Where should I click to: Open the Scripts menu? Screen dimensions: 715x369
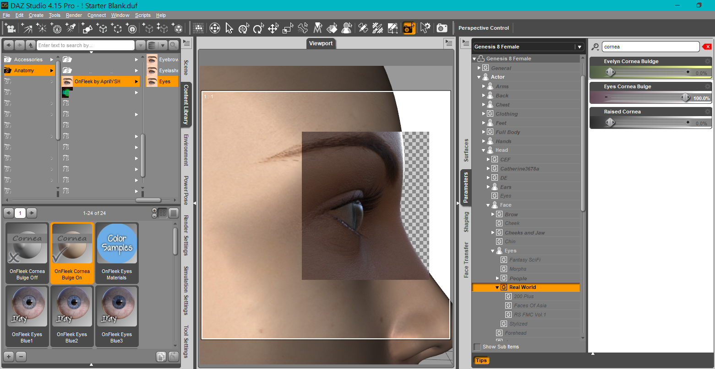[143, 15]
